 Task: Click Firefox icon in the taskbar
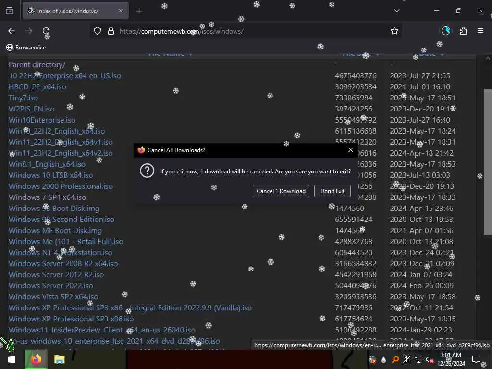(36, 359)
